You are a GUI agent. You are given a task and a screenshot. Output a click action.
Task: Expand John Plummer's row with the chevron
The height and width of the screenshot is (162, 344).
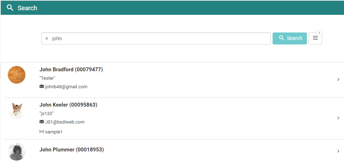click(338, 151)
